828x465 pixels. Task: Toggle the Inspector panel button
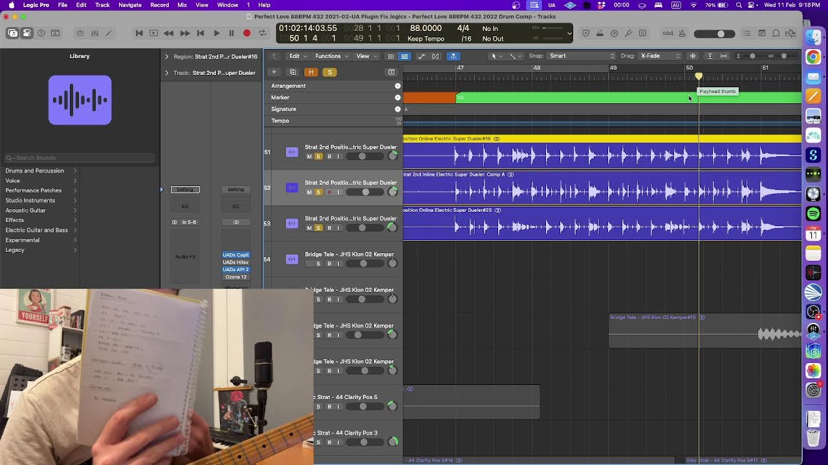pos(27,33)
